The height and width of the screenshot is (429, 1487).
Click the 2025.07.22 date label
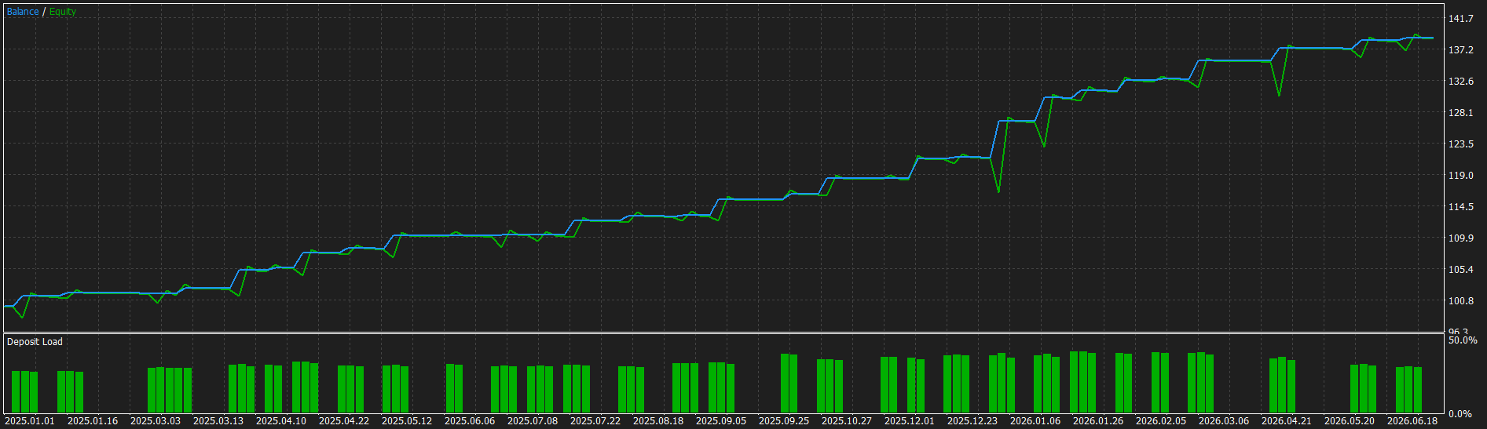(x=595, y=421)
